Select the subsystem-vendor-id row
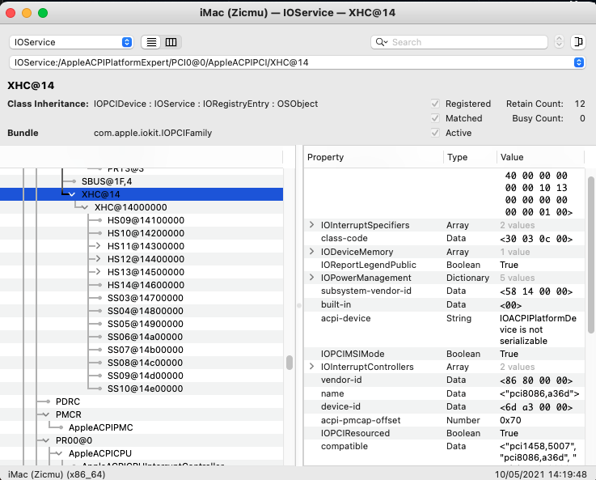Viewport: 596px width, 480px height. 444,291
